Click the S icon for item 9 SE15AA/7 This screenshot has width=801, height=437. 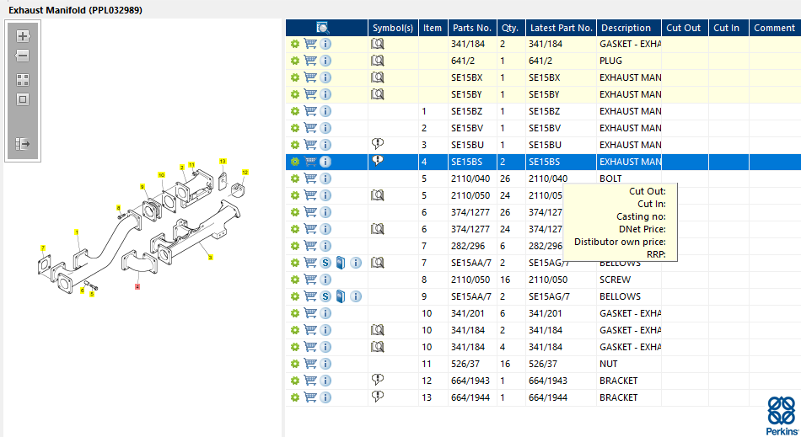click(x=325, y=296)
